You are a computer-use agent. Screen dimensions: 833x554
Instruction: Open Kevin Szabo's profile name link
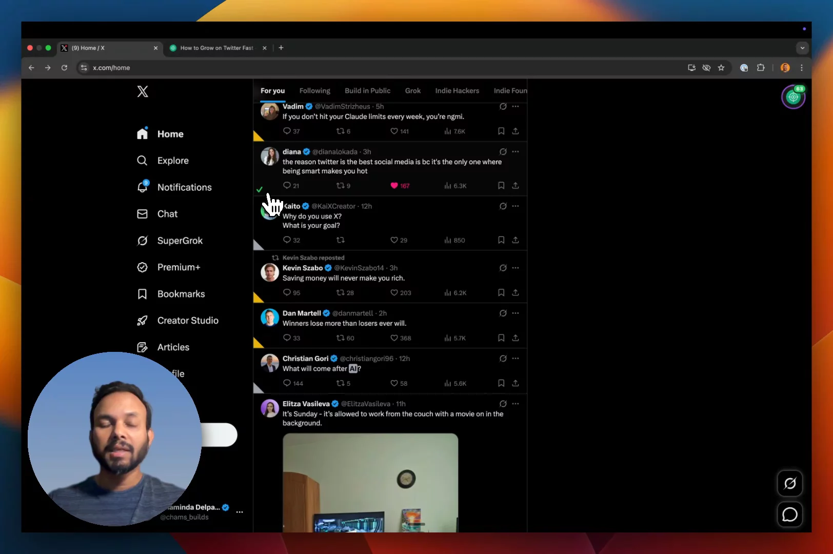303,268
